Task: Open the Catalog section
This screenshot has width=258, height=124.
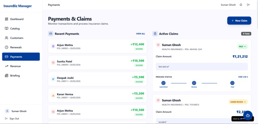Action: tap(21, 28)
